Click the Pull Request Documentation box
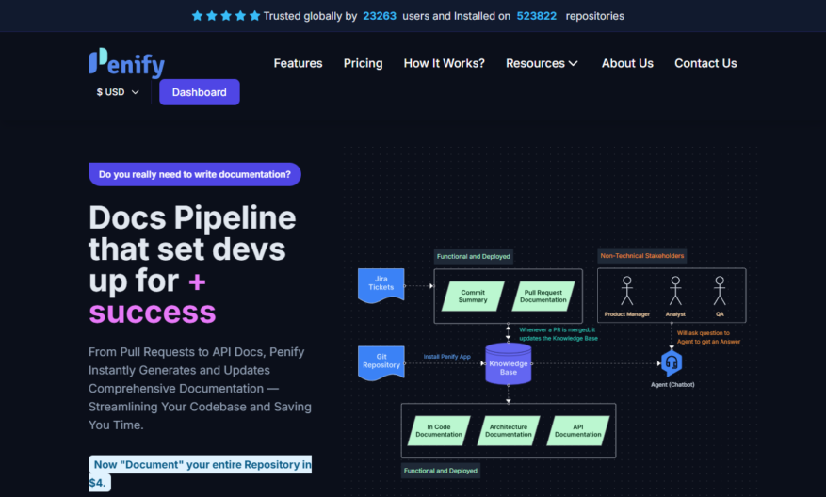The height and width of the screenshot is (497, 826). point(543,296)
